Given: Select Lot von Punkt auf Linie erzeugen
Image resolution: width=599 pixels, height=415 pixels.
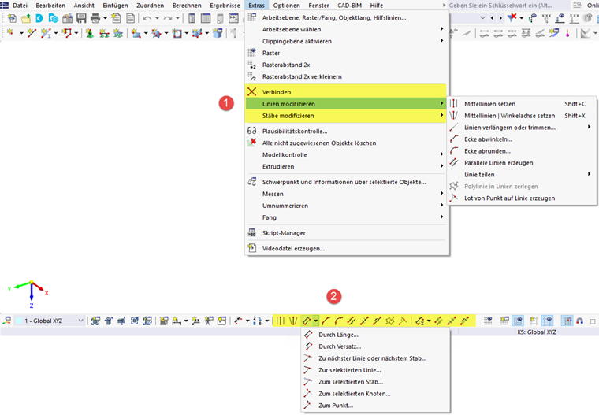Looking at the screenshot, I should 522,198.
